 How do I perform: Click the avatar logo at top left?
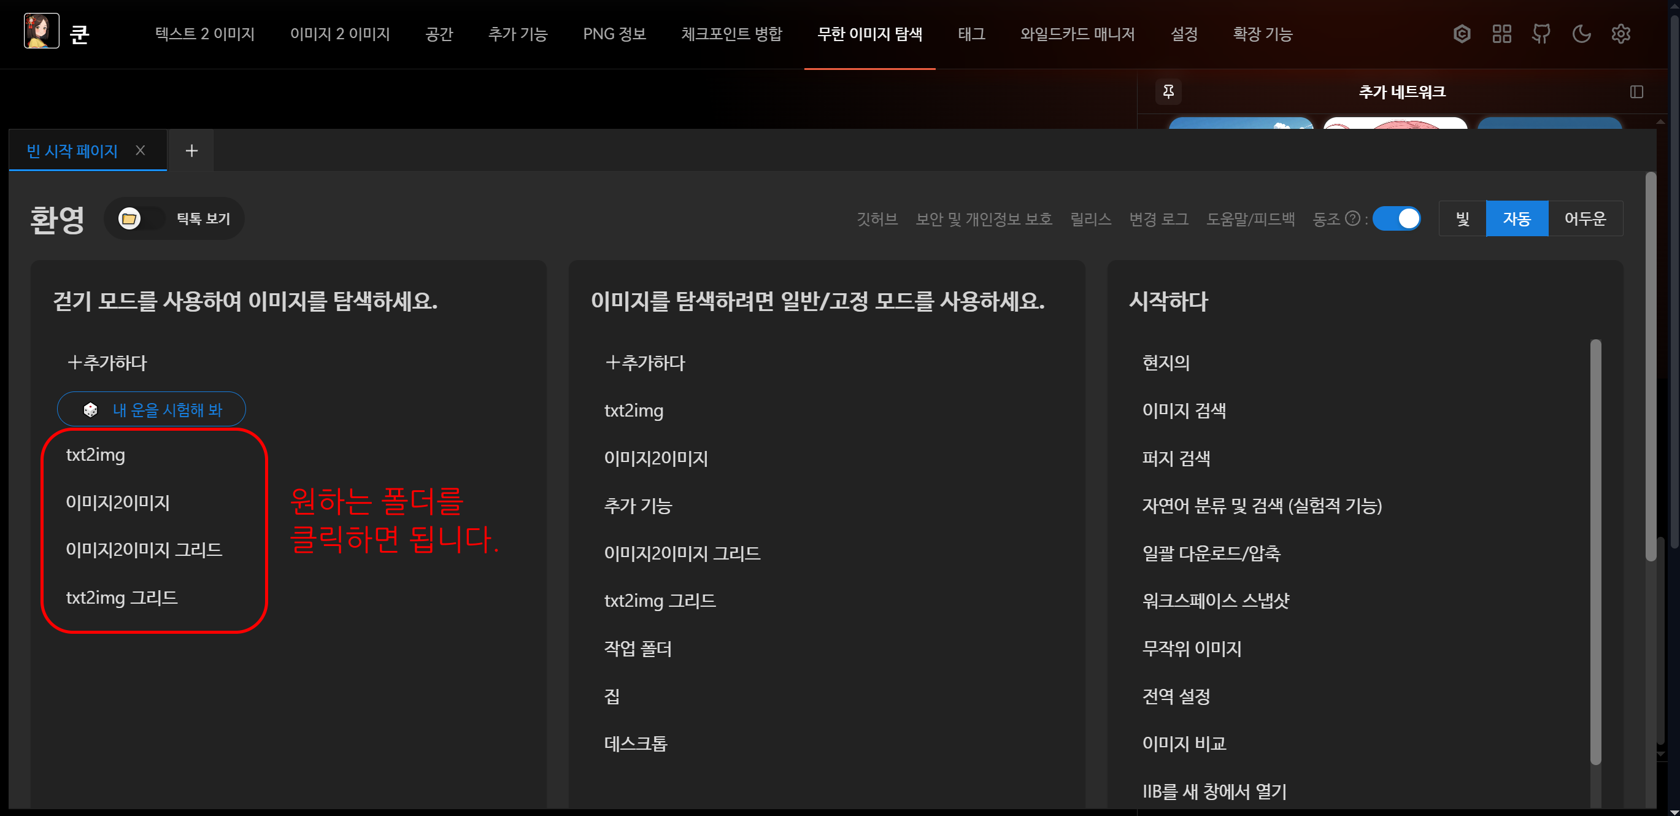pyautogui.click(x=41, y=31)
